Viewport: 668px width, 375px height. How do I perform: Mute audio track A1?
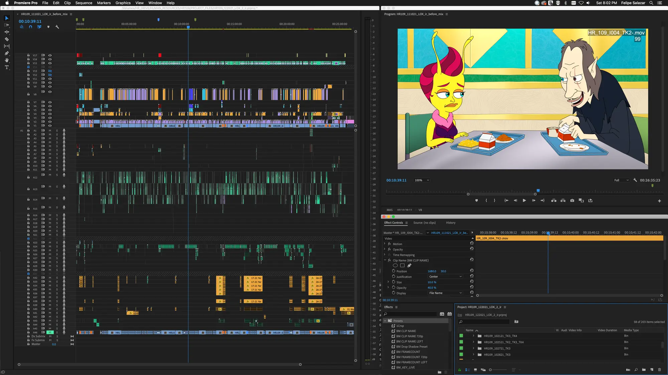pyautogui.click(x=50, y=131)
